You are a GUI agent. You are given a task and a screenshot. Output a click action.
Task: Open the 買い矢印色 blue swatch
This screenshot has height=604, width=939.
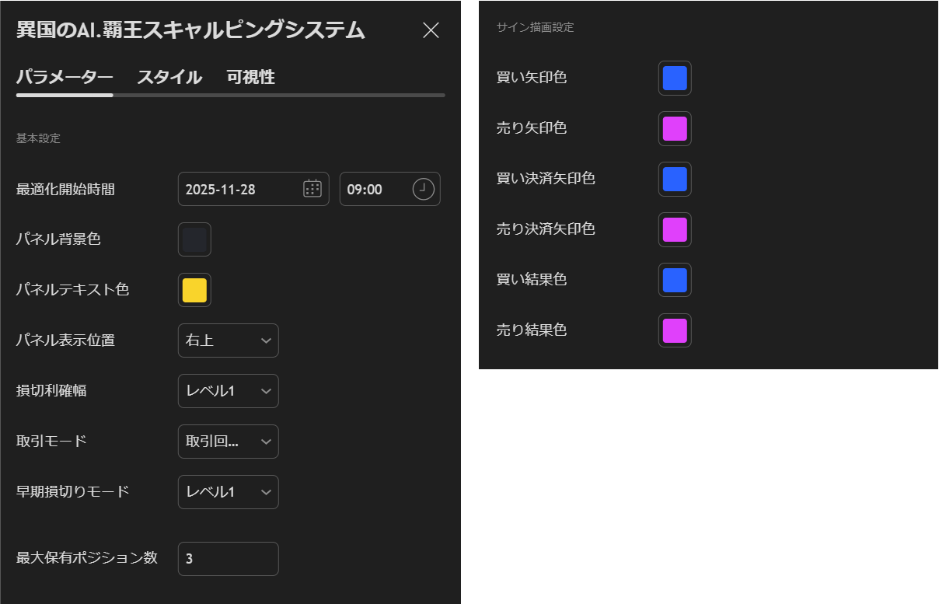[x=674, y=78]
